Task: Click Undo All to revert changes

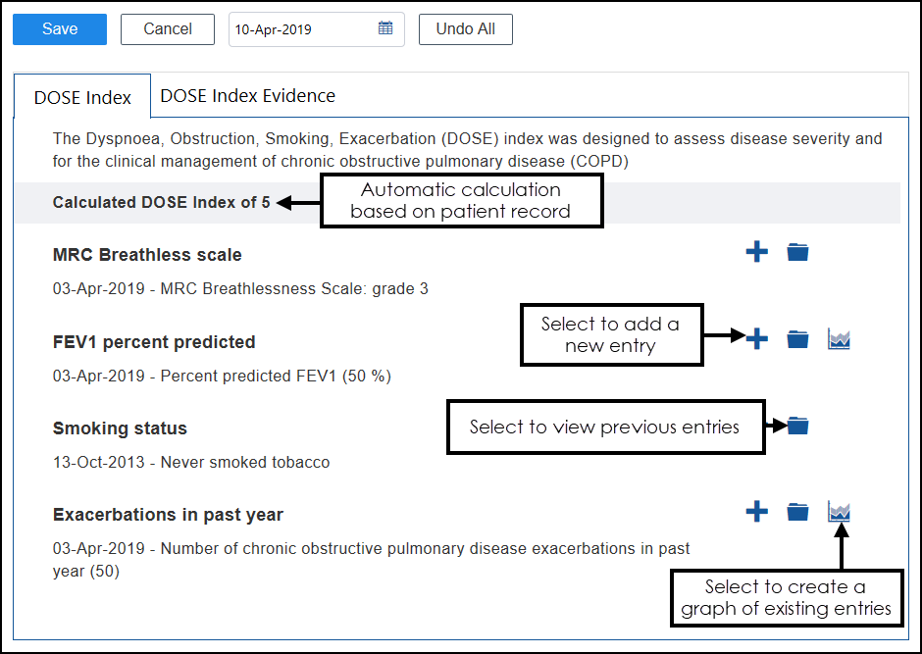Action: pyautogui.click(x=465, y=28)
